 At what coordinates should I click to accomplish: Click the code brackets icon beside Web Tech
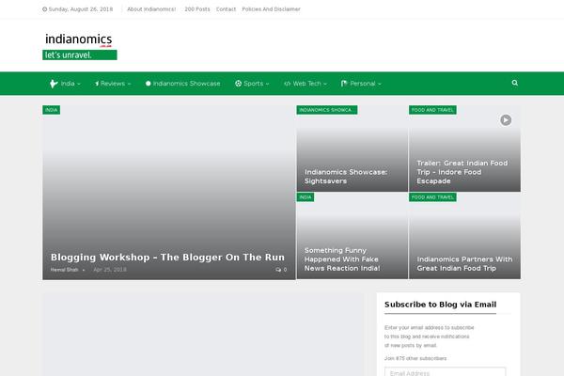click(x=287, y=84)
